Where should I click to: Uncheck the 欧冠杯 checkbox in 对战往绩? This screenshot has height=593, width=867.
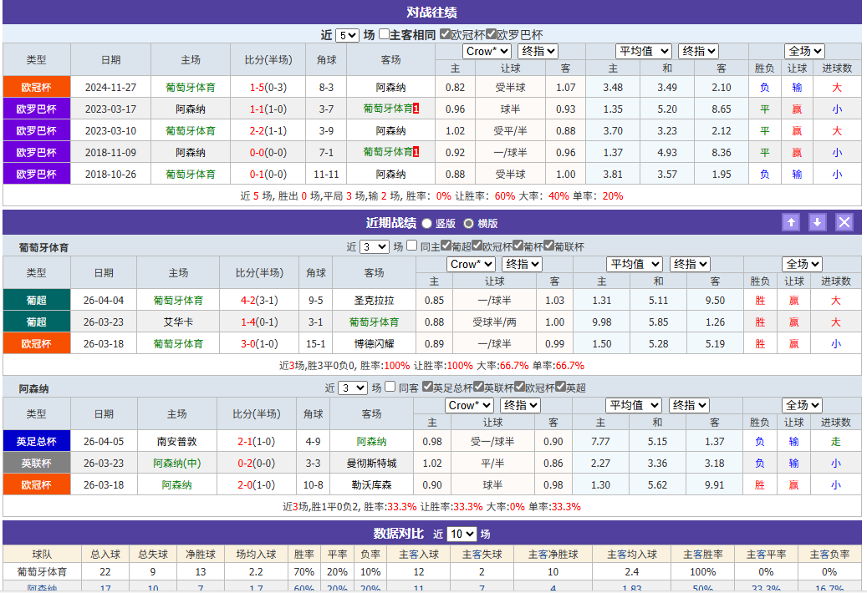point(444,27)
